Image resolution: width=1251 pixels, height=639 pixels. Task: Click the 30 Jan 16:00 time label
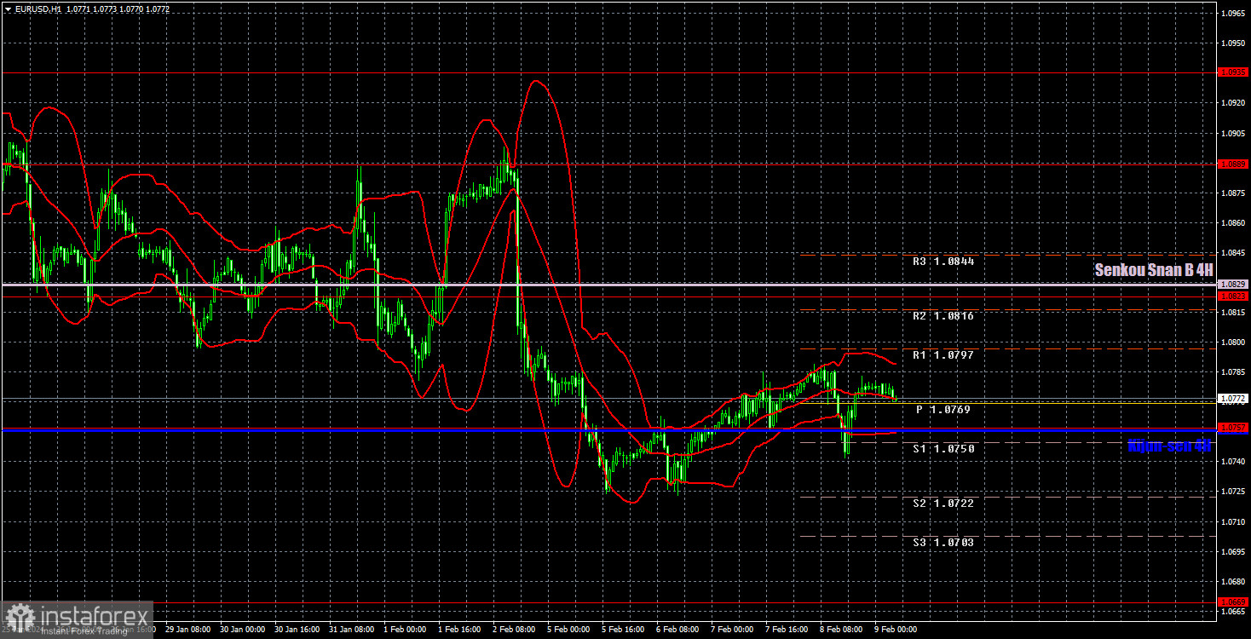297,630
